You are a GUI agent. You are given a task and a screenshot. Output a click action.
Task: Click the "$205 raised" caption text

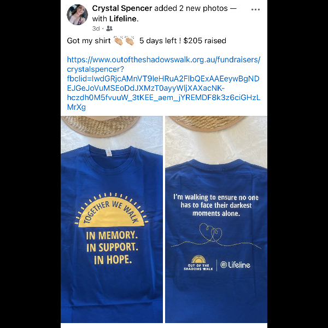pyautogui.click(x=204, y=40)
